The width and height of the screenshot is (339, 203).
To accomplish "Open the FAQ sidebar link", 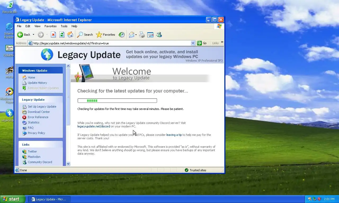I will click(x=30, y=128).
